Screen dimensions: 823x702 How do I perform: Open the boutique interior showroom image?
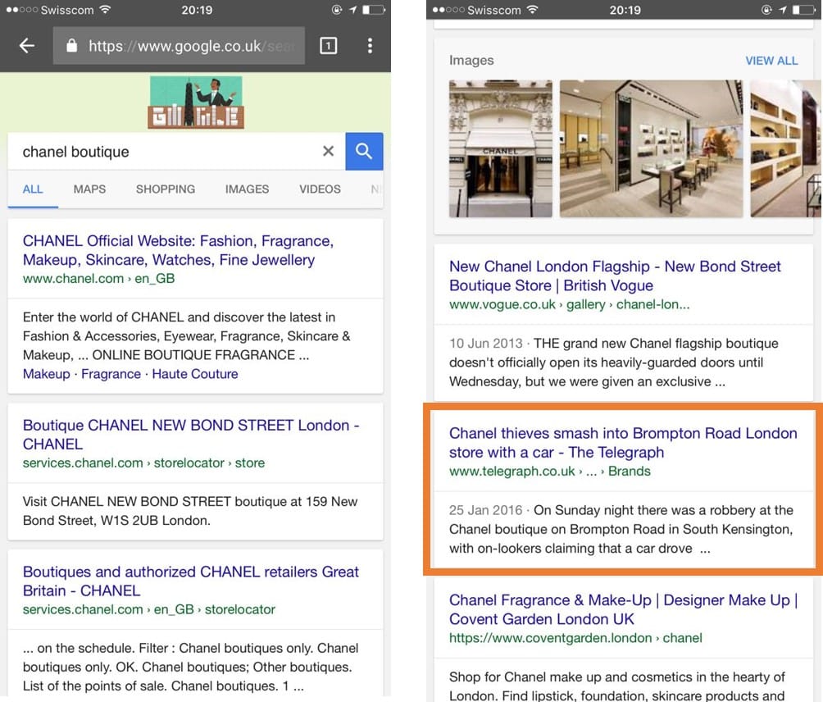pos(652,148)
